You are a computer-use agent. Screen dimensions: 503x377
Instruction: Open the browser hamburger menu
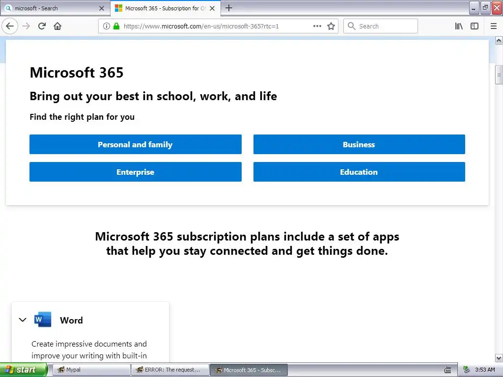(493, 26)
